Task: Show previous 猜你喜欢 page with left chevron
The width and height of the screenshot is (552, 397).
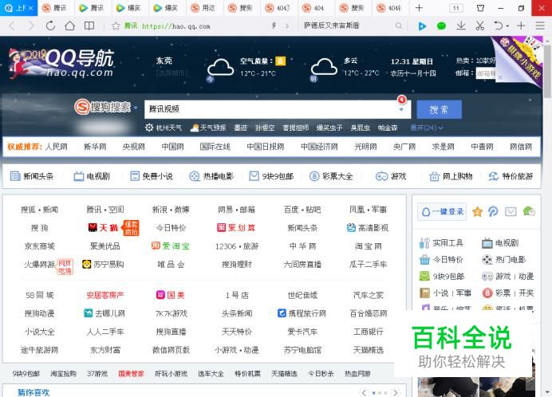Action: point(364,392)
